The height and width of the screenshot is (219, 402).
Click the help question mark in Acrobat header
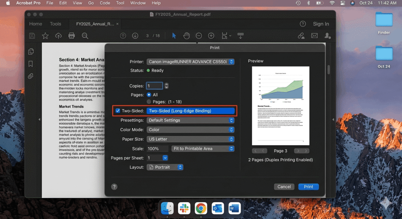(x=303, y=24)
